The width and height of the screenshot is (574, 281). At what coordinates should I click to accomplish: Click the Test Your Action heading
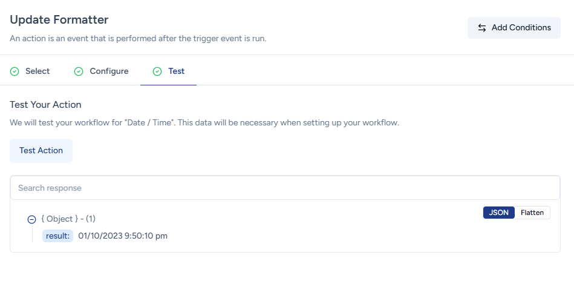45,105
